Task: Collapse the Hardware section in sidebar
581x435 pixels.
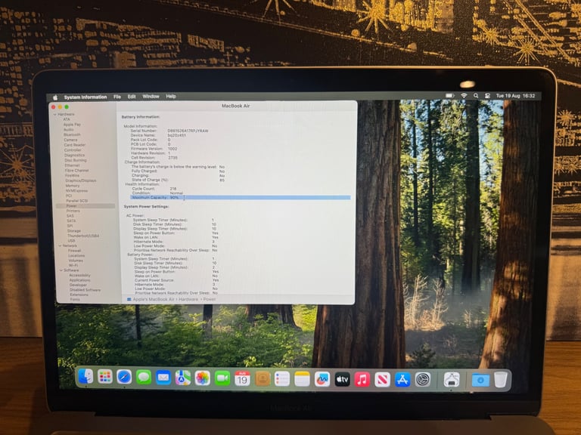Action: 54,114
